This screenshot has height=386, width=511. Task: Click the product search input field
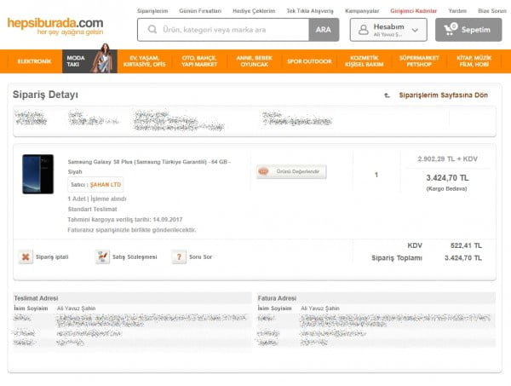[230, 30]
